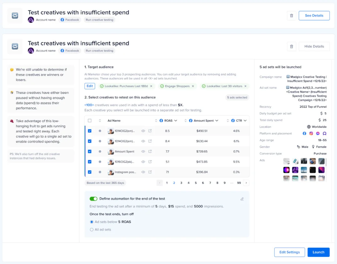Toggle the select-all checkbox in table header
Screen dimensions: 337x264
coord(90,121)
